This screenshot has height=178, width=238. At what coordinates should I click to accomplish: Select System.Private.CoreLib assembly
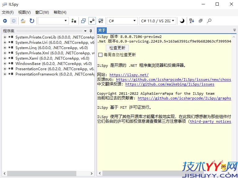tap(55, 37)
